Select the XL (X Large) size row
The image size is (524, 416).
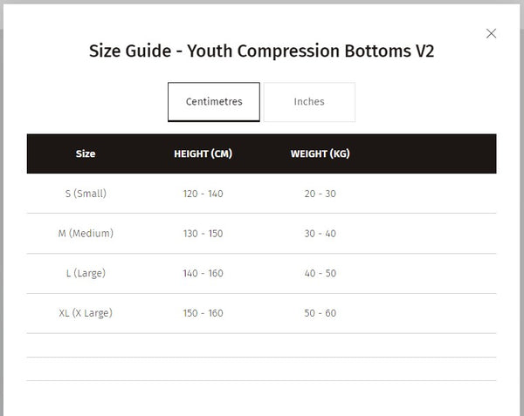click(86, 313)
